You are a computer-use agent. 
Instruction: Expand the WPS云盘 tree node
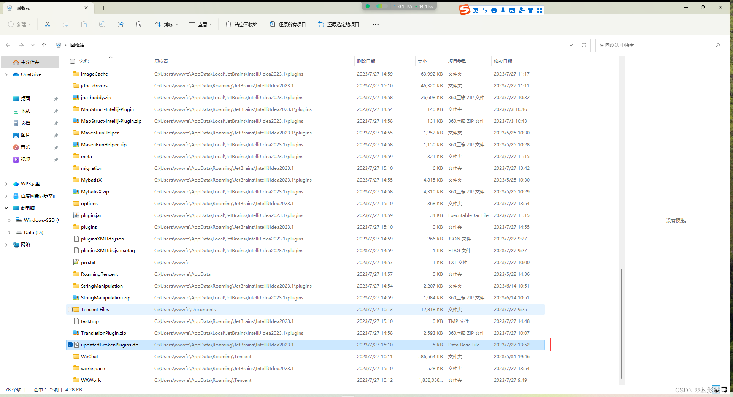(x=6, y=184)
